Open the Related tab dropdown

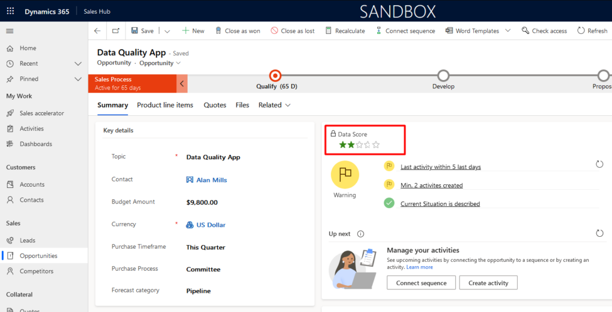[x=275, y=105]
